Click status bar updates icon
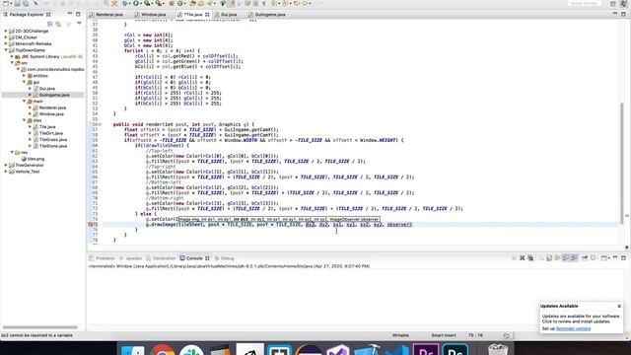Viewport: 631px width, 355px height. 507,335
